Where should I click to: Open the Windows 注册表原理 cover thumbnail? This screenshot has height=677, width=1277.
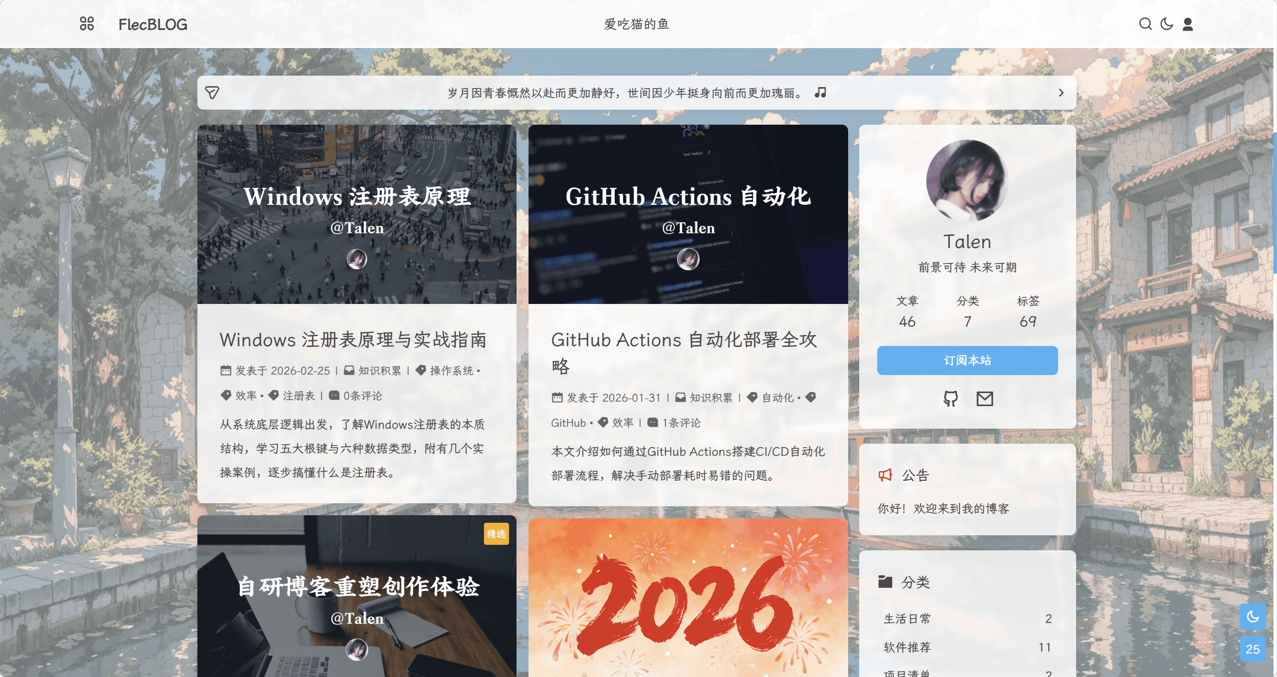[x=357, y=214]
